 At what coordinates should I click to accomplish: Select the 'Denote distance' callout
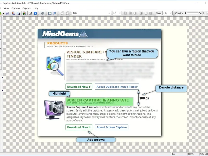(x=171, y=88)
